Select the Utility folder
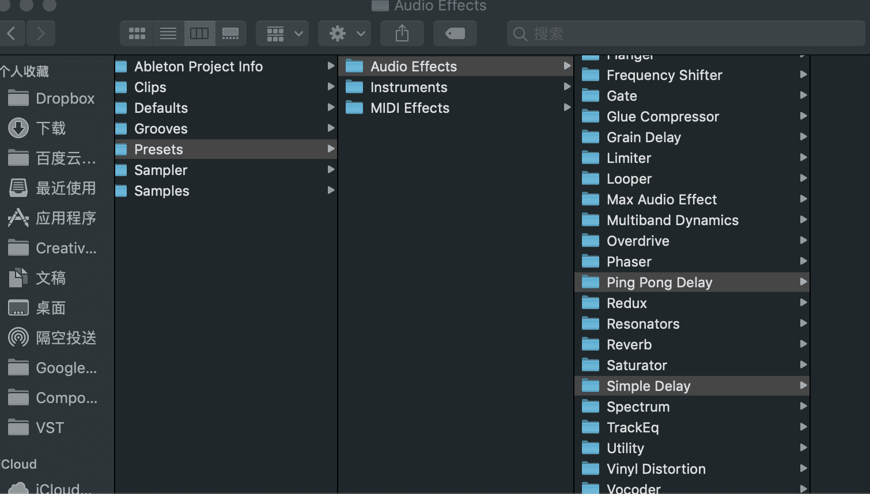Viewport: 870px width, 494px height. [693, 448]
